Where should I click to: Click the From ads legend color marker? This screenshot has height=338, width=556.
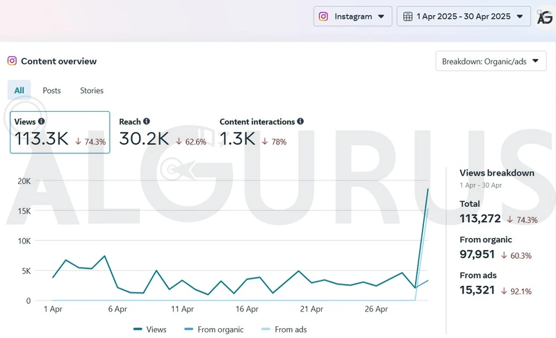[265, 329]
